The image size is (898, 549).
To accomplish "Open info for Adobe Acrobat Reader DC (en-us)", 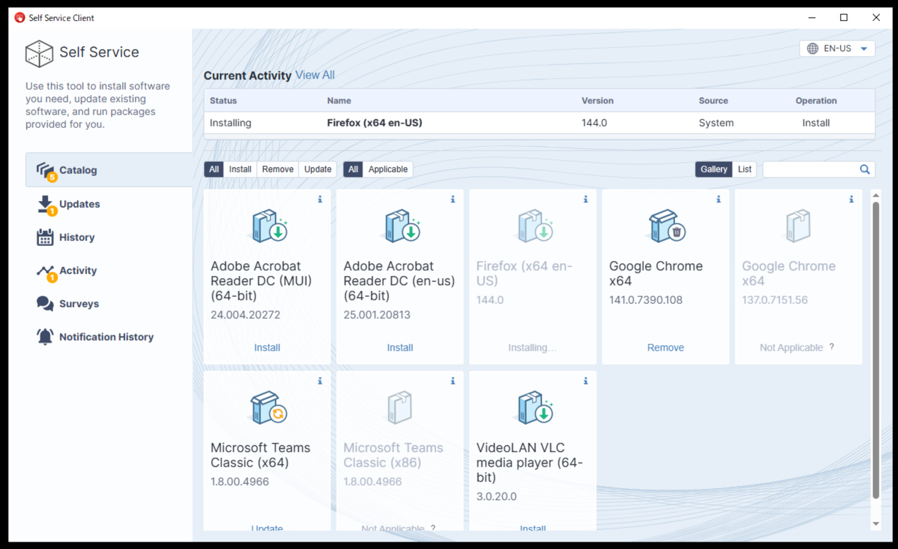I will 452,199.
